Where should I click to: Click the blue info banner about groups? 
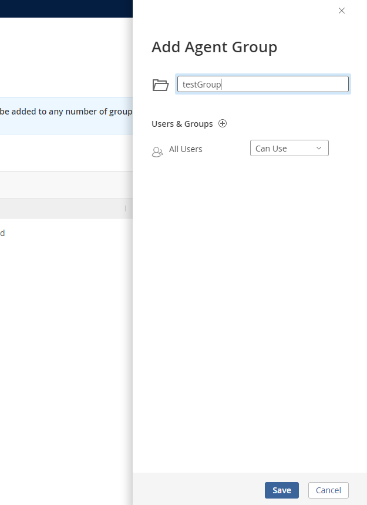click(x=66, y=116)
